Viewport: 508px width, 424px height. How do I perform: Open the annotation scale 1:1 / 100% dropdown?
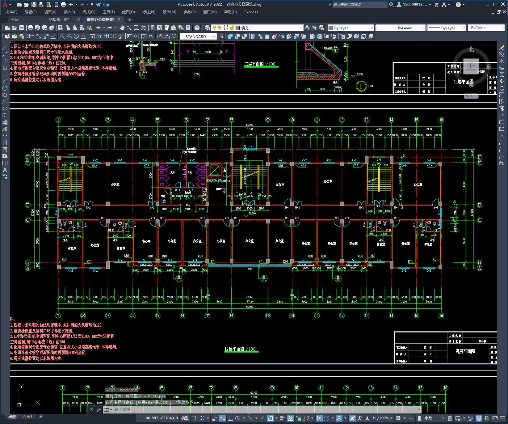382,418
